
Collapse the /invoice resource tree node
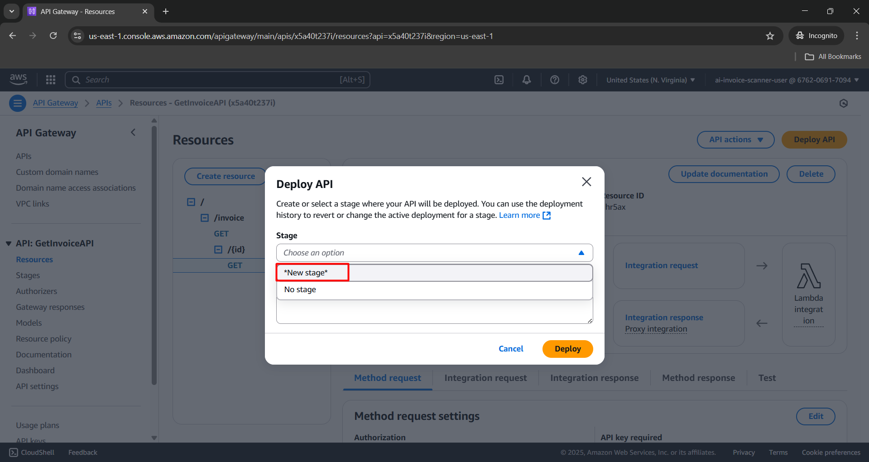pyautogui.click(x=205, y=218)
